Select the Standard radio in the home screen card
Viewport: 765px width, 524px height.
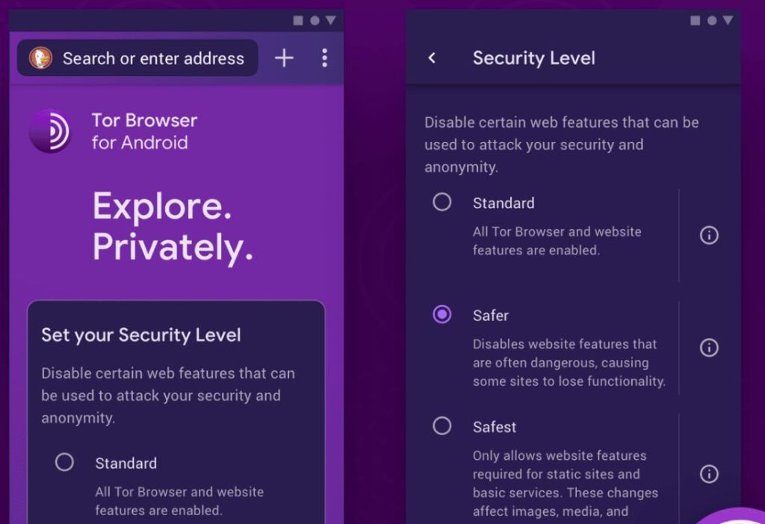(x=64, y=462)
